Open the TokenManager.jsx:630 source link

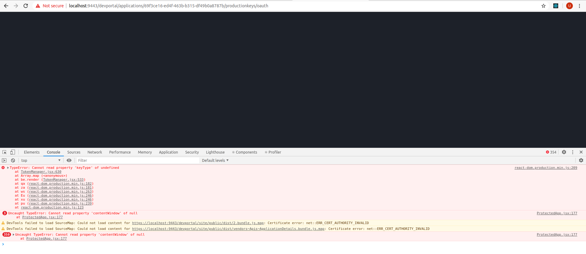[41, 172]
